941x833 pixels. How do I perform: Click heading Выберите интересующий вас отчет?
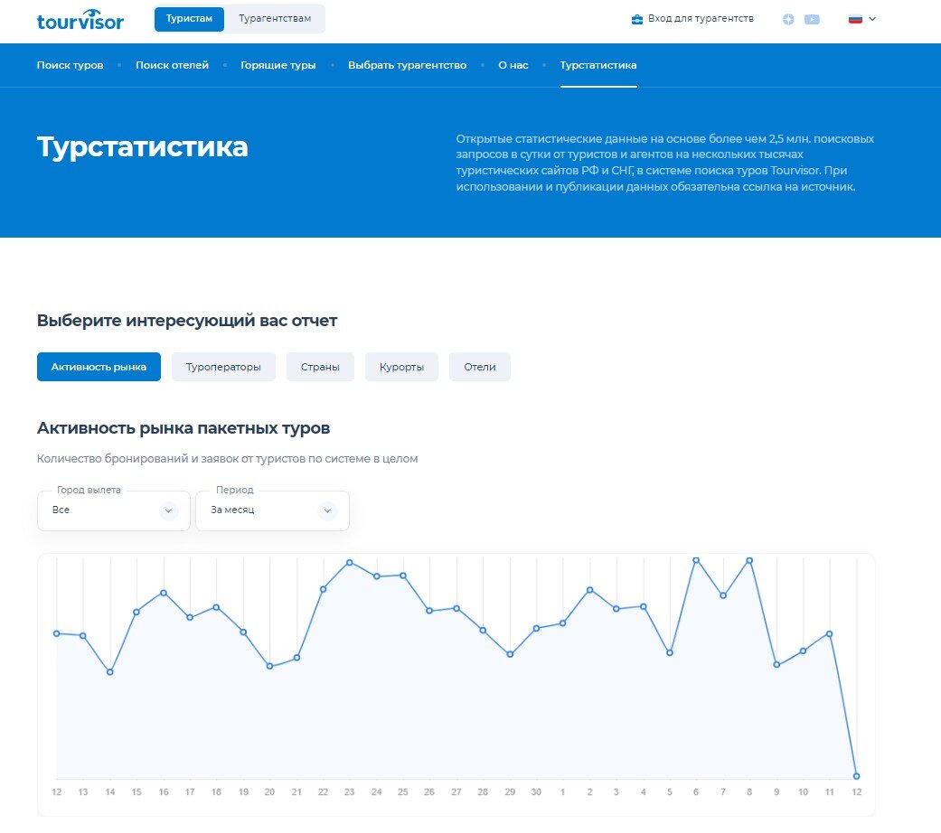(187, 321)
